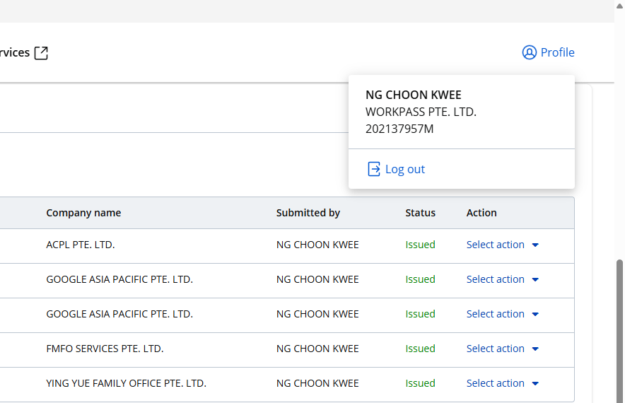Click the Log out door icon
This screenshot has width=625, height=403.
coord(374,170)
